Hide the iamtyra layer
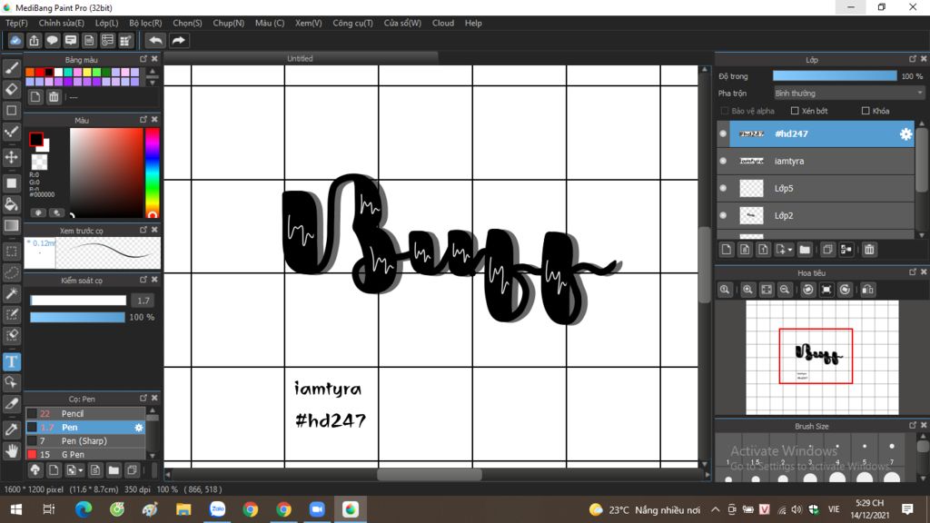Viewport: 930px width, 523px height. [x=722, y=162]
